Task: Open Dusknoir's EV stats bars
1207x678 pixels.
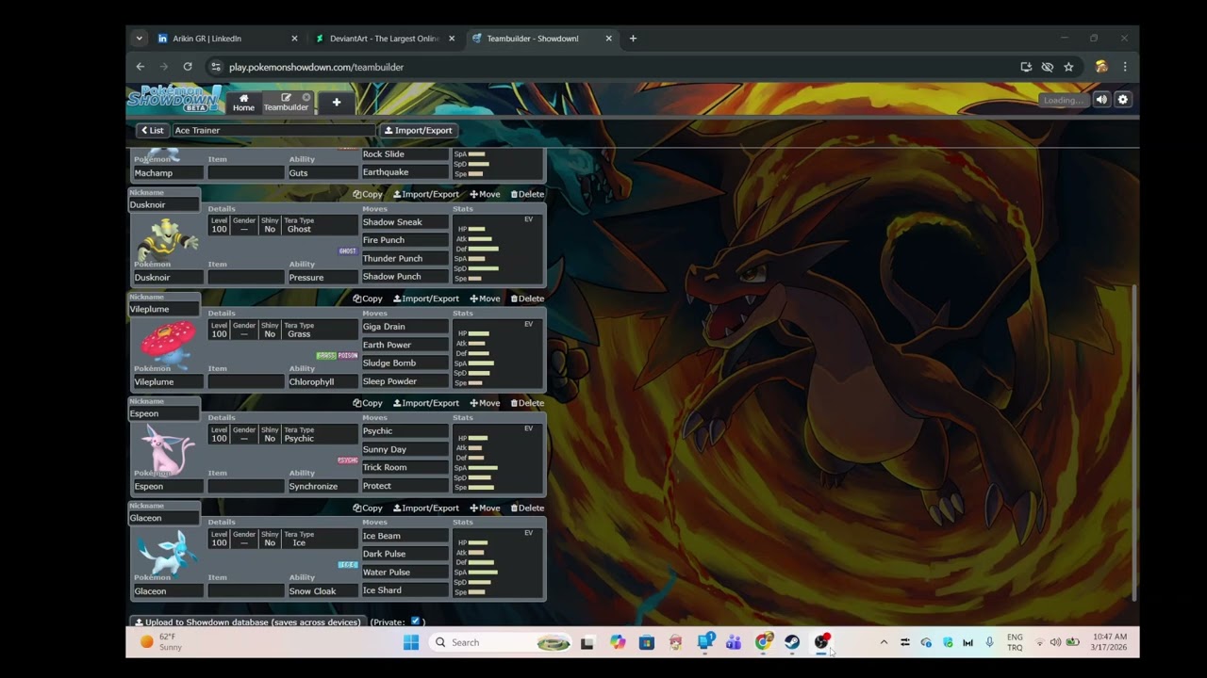Action: (497, 249)
